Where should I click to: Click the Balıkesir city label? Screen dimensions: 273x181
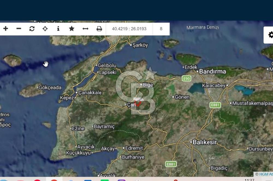tap(205, 142)
